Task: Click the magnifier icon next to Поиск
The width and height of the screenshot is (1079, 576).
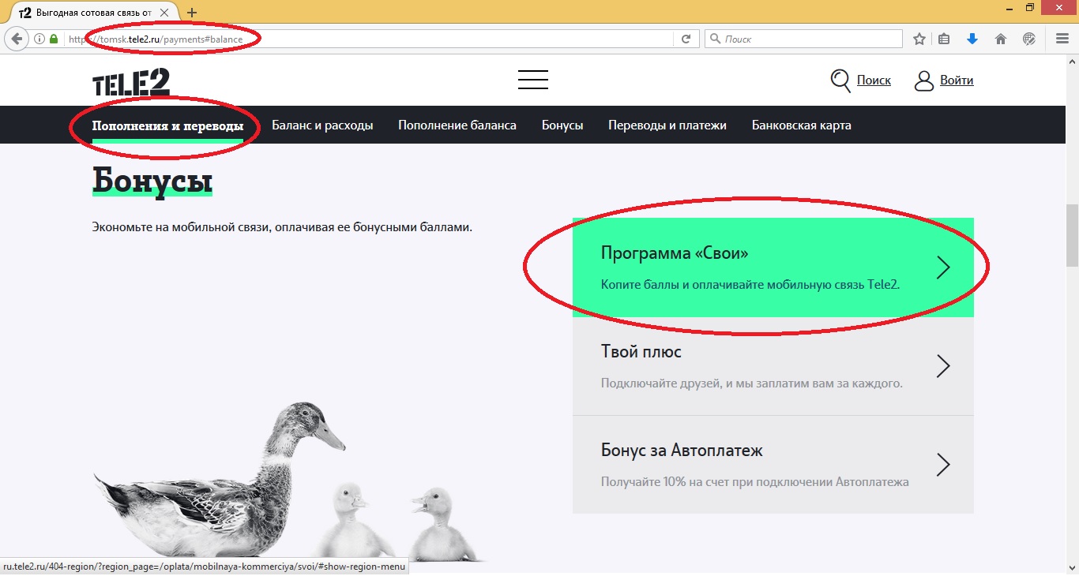Action: (840, 80)
